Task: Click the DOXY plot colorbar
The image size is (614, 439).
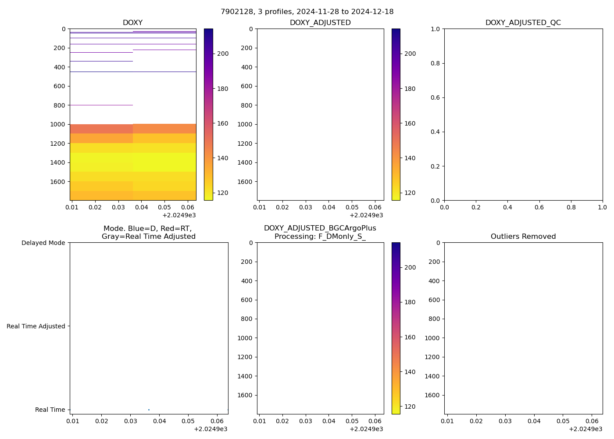Action: click(x=208, y=114)
